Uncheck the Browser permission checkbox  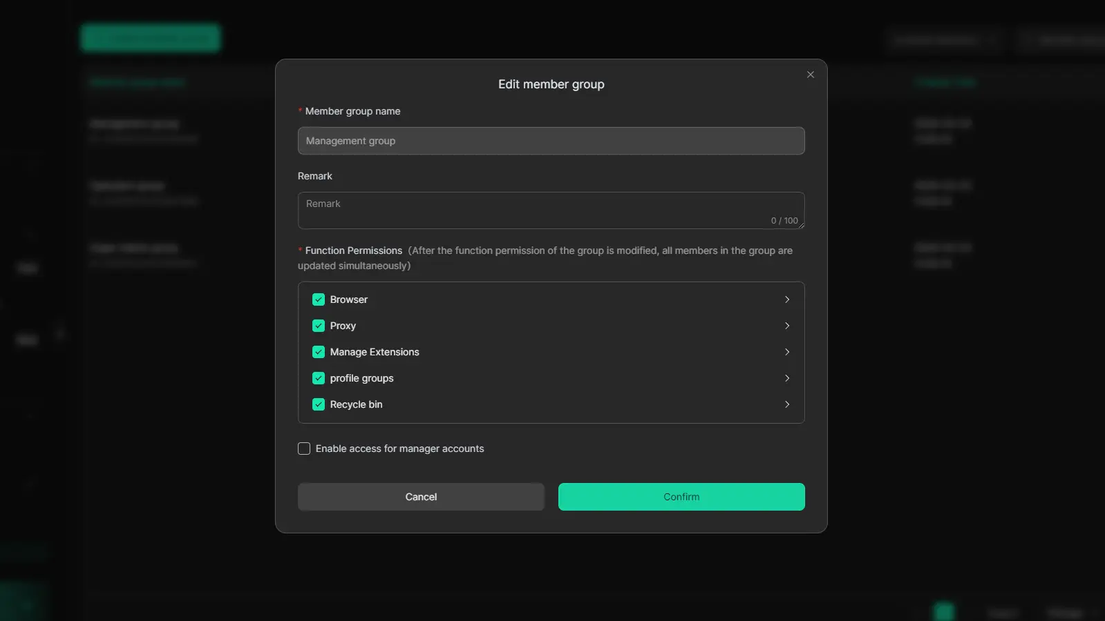pyautogui.click(x=318, y=299)
